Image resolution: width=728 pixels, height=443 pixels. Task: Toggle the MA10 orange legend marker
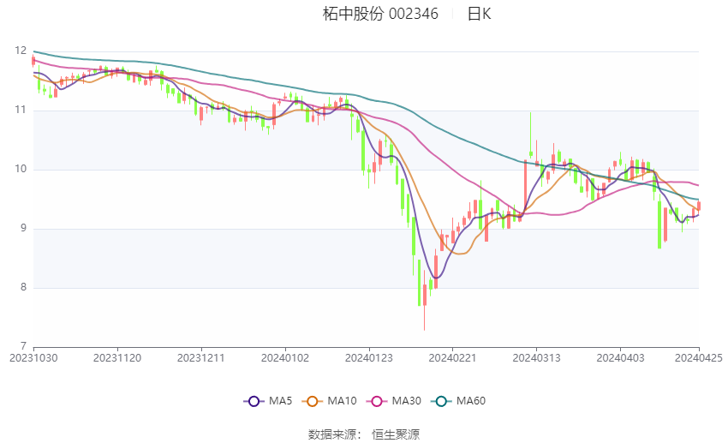pyautogui.click(x=313, y=401)
